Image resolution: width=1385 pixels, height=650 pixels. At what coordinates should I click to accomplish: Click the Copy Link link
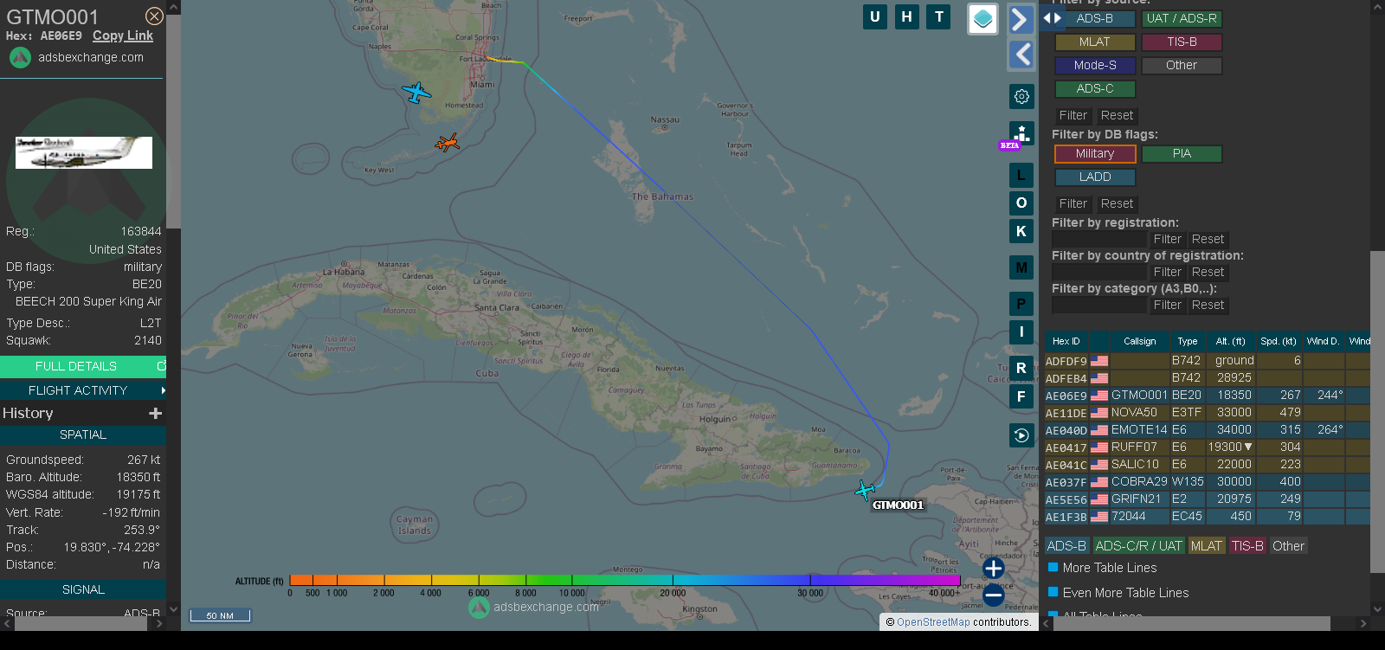tap(123, 35)
